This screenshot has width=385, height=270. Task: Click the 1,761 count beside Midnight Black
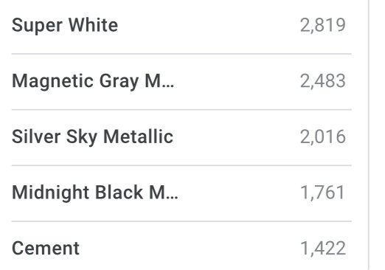[x=323, y=193]
